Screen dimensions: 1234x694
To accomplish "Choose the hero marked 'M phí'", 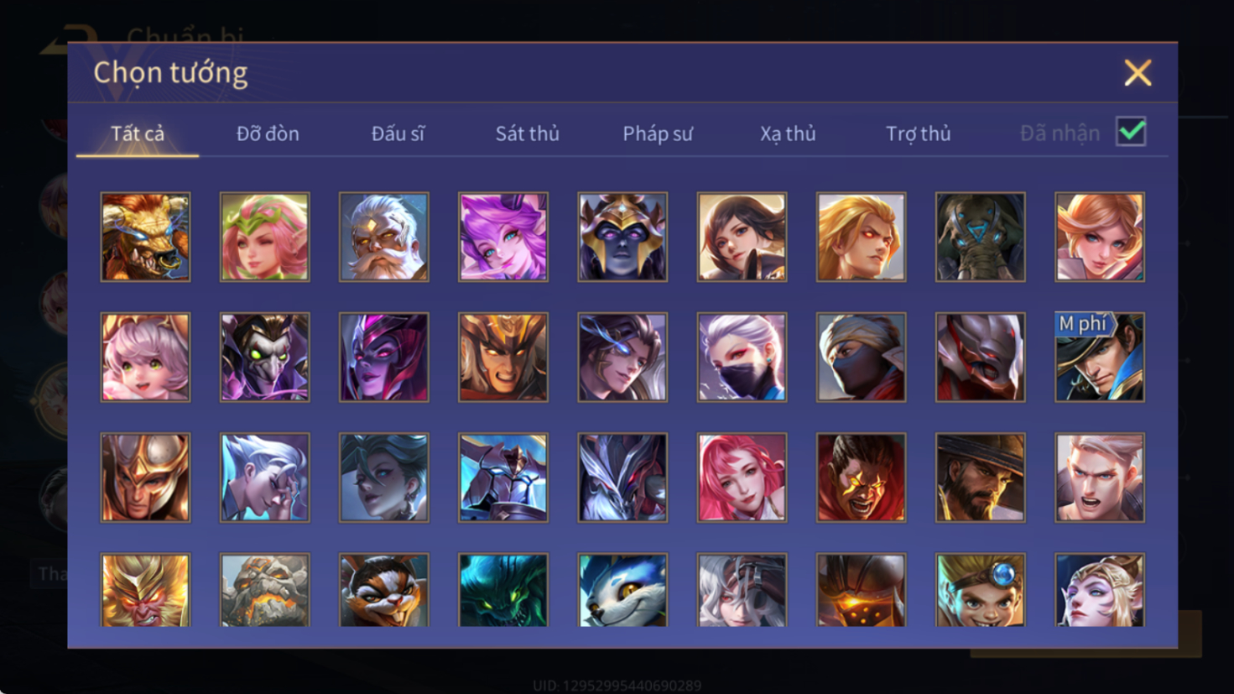I will click(1099, 357).
